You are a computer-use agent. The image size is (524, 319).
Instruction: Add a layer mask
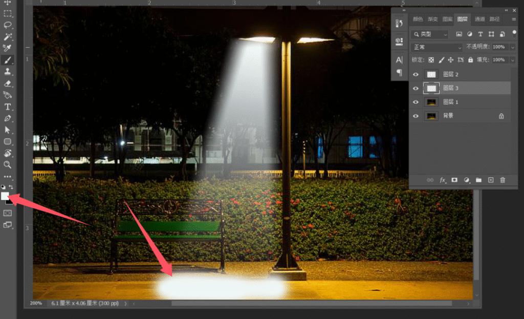[x=454, y=180]
